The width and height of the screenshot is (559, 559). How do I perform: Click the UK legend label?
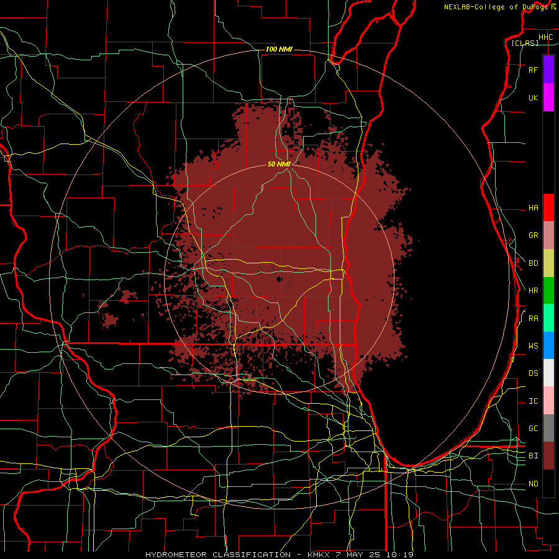[x=533, y=98]
